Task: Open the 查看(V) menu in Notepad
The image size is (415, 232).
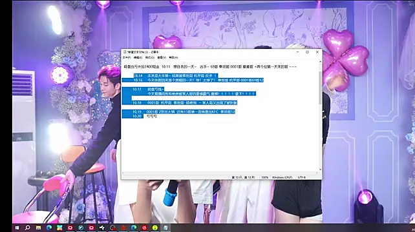Action: click(x=162, y=57)
